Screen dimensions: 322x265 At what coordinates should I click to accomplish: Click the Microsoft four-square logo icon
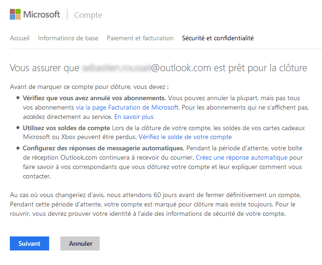tap(15, 15)
